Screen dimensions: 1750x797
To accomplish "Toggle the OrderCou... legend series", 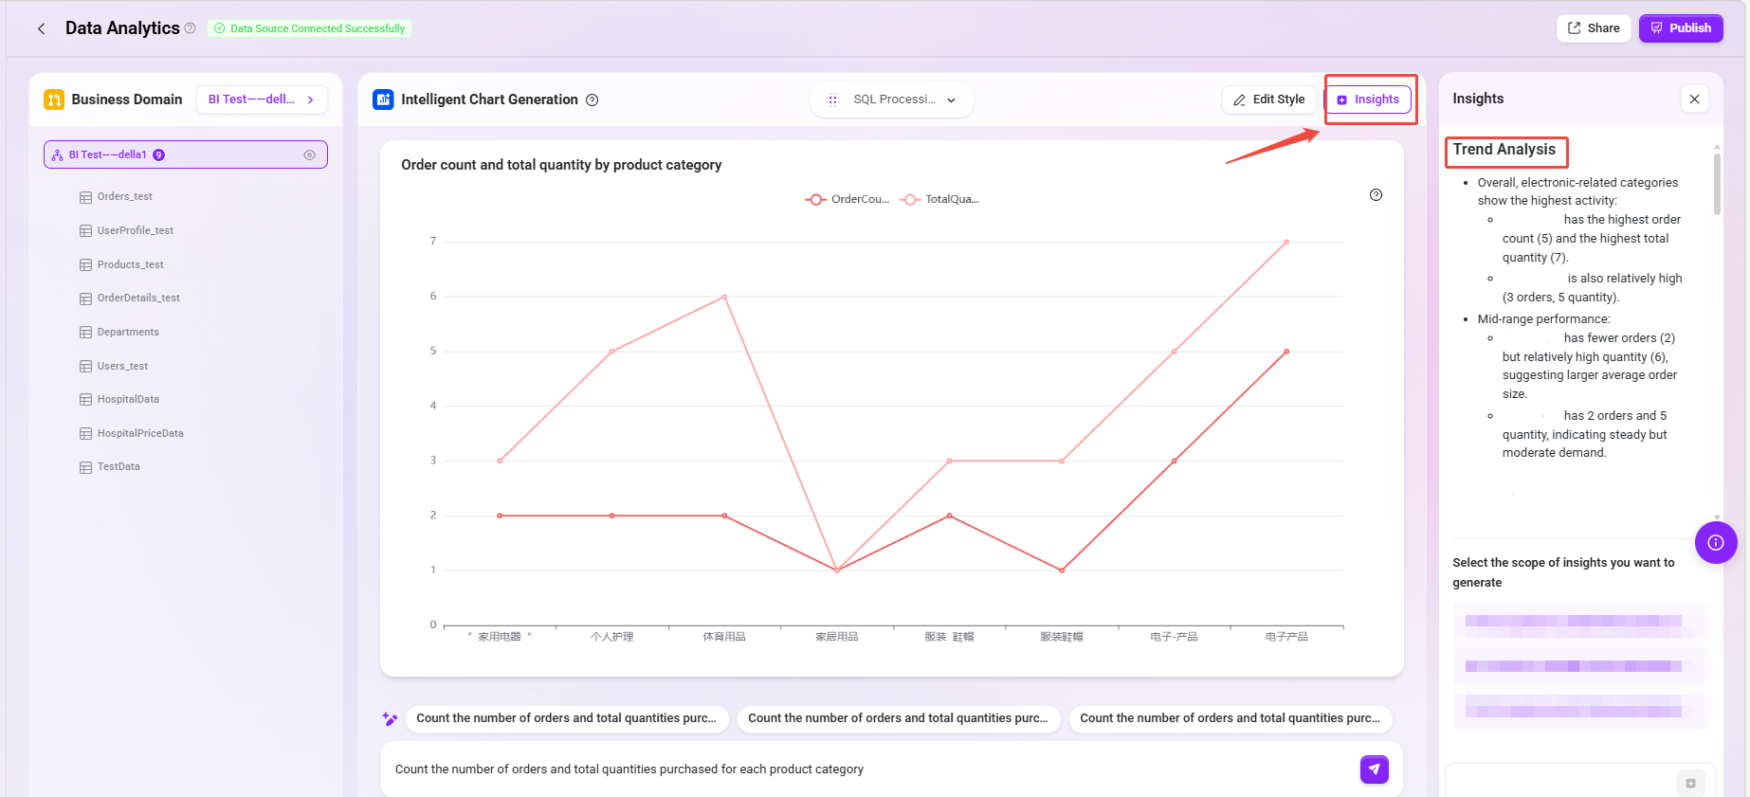I will click(x=848, y=199).
